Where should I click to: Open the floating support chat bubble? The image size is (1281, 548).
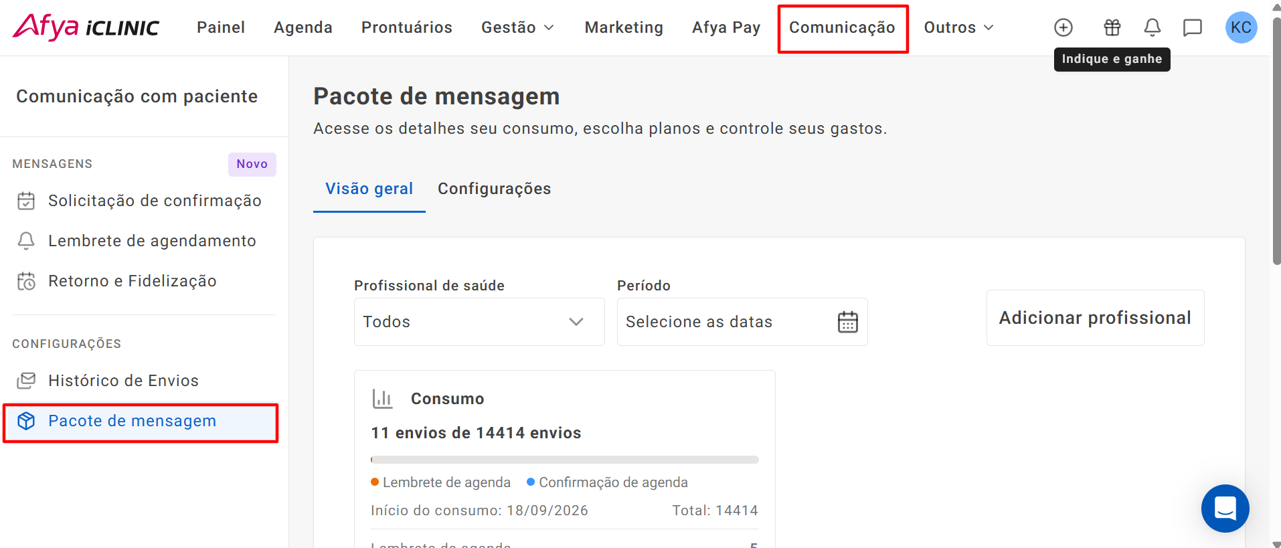[1225, 509]
